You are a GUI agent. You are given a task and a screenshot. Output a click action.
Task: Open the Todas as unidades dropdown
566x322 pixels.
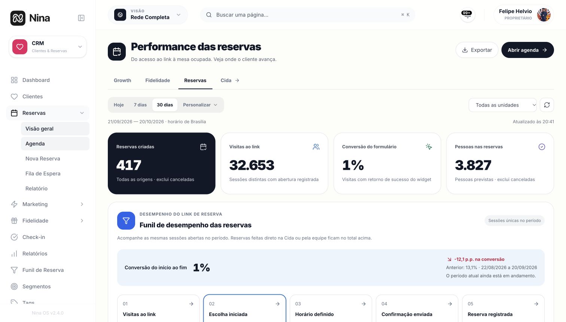(x=503, y=105)
